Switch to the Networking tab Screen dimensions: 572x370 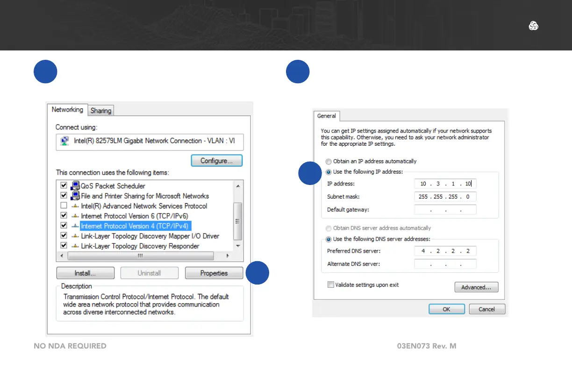[x=67, y=110]
